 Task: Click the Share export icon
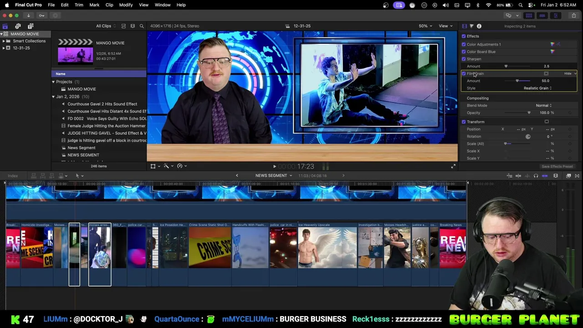pyautogui.click(x=573, y=15)
